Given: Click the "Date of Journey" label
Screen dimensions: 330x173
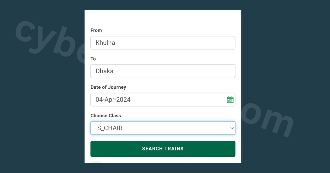Looking at the screenshot, I should tap(108, 87).
